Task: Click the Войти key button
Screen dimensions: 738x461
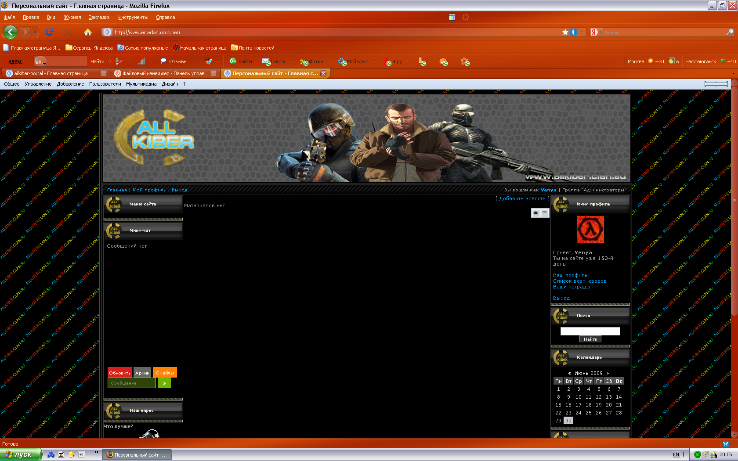Action: click(241, 61)
